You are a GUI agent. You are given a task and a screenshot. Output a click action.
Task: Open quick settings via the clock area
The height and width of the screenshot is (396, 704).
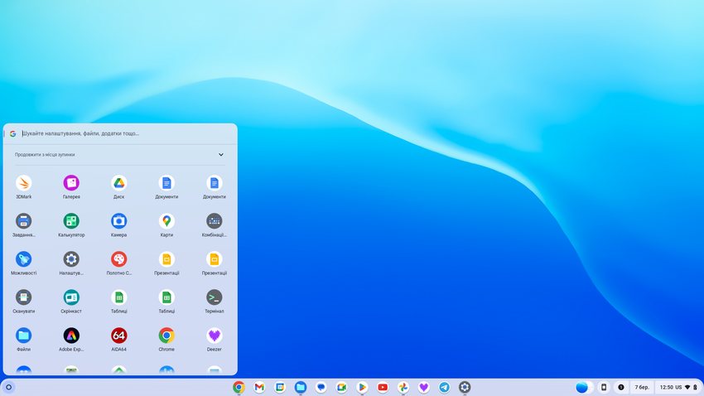[677, 387]
